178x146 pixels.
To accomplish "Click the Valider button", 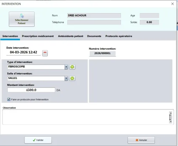I will [x=38, y=140].
